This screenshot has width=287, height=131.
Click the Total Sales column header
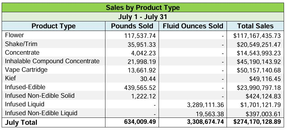[x=255, y=26]
